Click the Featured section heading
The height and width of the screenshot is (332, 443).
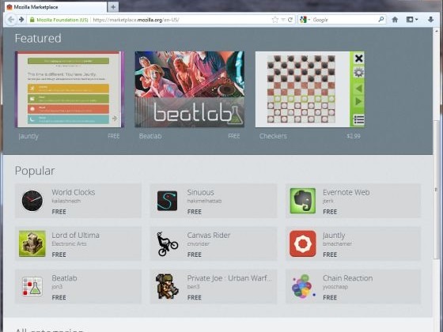(x=38, y=39)
